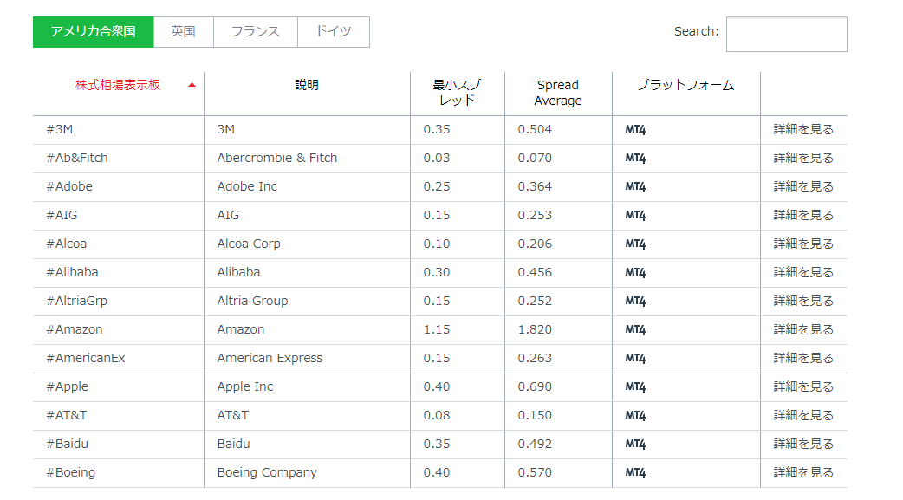The image size is (903, 500).
Task: View details for Alcoa Corp row
Action: tap(803, 244)
